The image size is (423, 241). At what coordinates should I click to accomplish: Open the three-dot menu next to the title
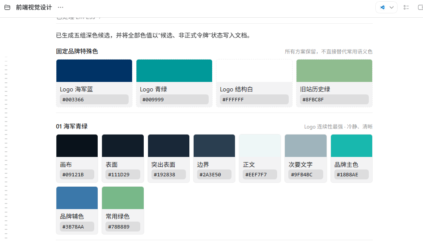point(60,8)
